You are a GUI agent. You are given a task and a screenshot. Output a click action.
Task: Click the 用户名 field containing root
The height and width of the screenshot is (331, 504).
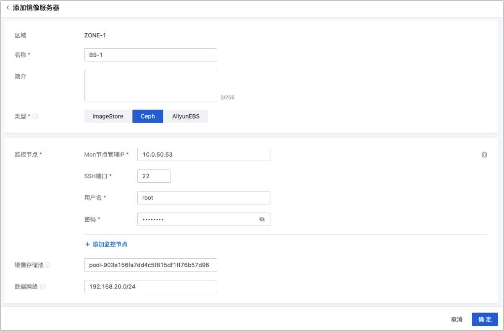[203, 198]
